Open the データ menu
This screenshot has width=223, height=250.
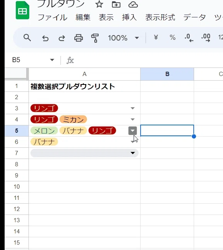coord(194,17)
